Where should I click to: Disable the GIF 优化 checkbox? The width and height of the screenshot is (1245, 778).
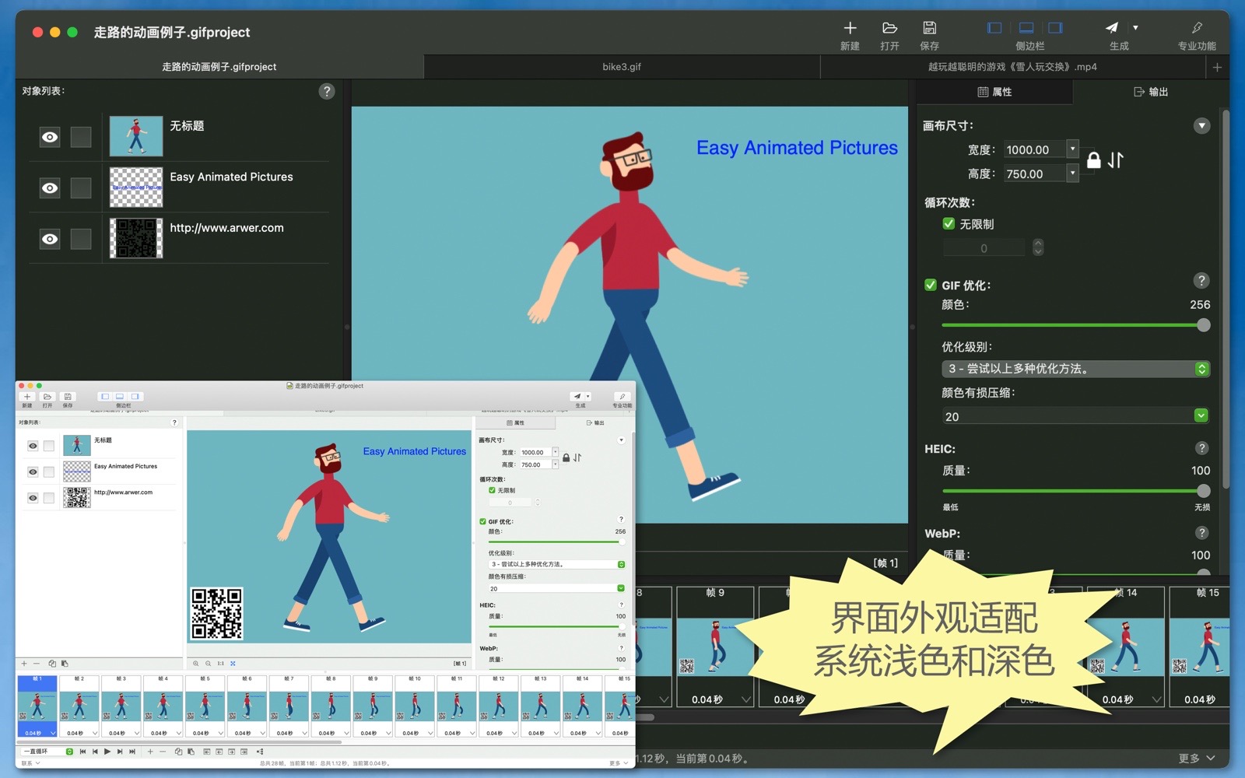click(x=931, y=285)
